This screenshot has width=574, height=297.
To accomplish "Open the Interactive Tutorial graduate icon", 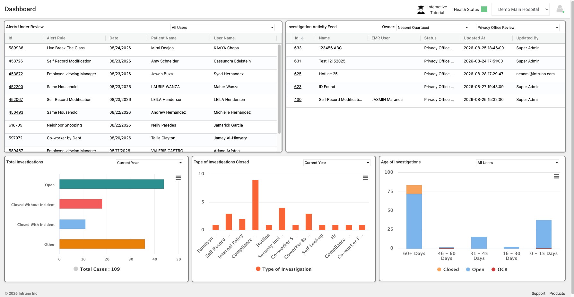I will [421, 10].
